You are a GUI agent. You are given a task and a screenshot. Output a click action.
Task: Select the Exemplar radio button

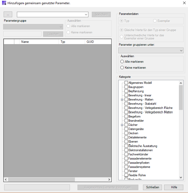pyautogui.click(x=155, y=21)
